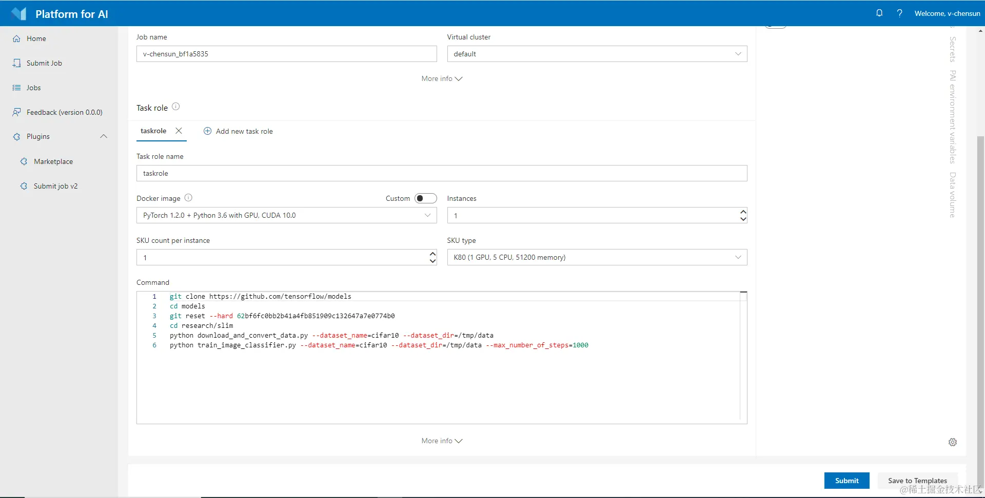Expand More info under Job name
The height and width of the screenshot is (498, 985).
(x=442, y=78)
